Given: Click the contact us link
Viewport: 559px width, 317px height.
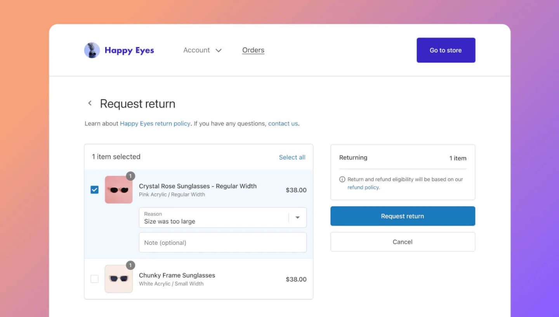Looking at the screenshot, I should [283, 123].
